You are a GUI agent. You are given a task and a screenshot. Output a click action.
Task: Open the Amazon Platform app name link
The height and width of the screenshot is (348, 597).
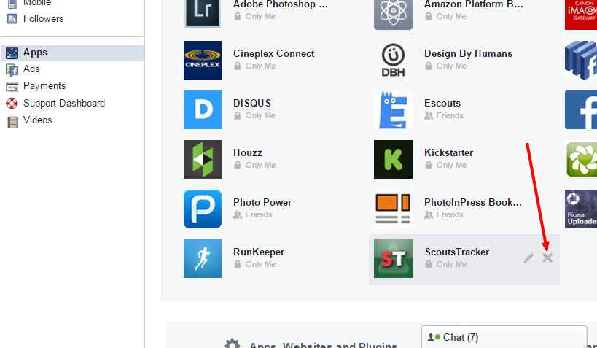click(474, 4)
